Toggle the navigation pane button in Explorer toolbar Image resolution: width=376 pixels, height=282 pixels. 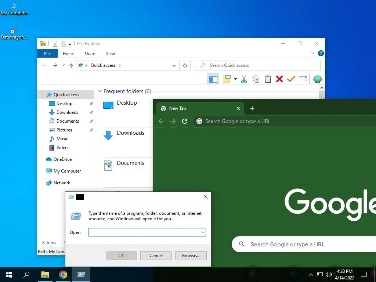[x=213, y=79]
